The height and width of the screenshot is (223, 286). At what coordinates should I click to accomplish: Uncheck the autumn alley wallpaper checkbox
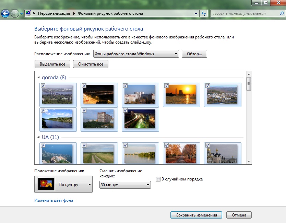click(166, 145)
